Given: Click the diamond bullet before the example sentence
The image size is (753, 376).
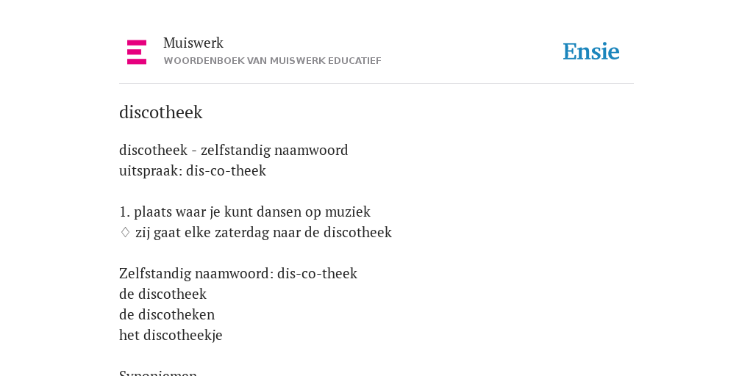Looking at the screenshot, I should coord(125,232).
